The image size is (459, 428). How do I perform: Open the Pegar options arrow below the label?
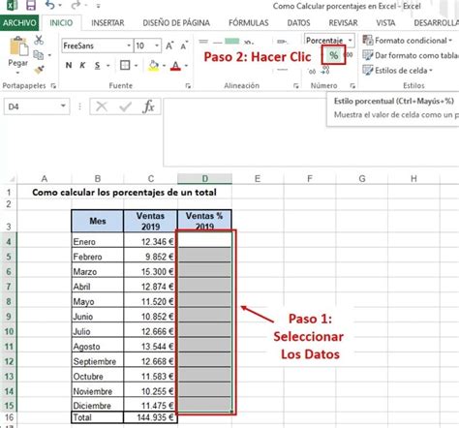click(17, 73)
